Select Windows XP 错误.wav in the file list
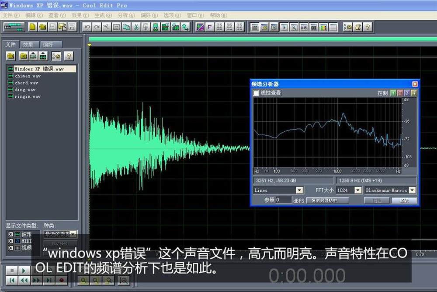437x292 pixels. coord(42,69)
